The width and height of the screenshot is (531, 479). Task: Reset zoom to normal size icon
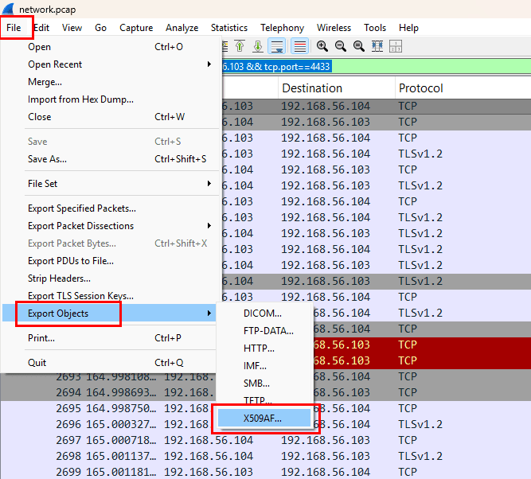[359, 46]
